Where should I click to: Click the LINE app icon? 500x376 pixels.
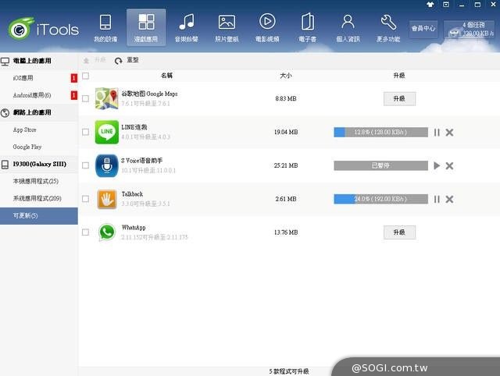[106, 132]
